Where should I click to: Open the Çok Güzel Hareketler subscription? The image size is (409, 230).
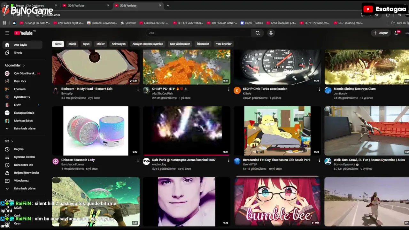coord(22,73)
